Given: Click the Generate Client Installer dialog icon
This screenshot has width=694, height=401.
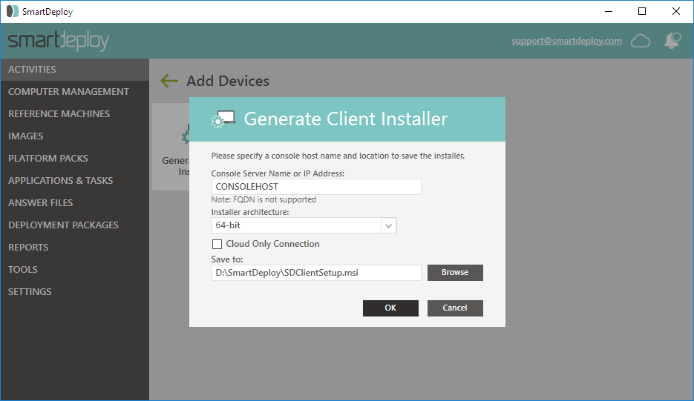Looking at the screenshot, I should pyautogui.click(x=223, y=119).
